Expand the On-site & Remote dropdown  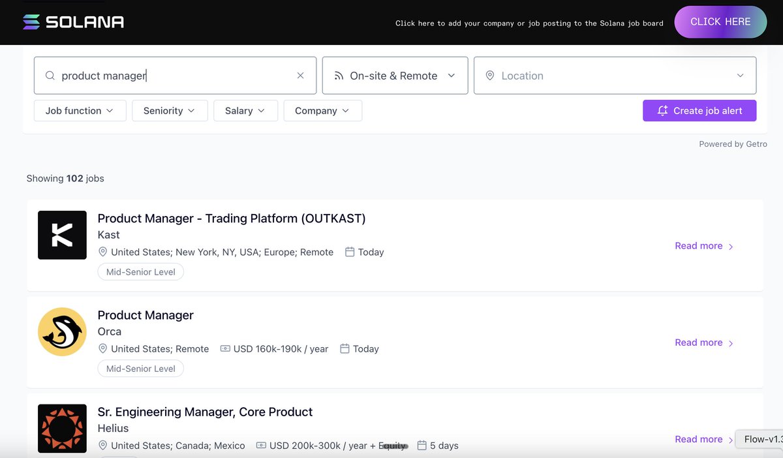(x=395, y=76)
